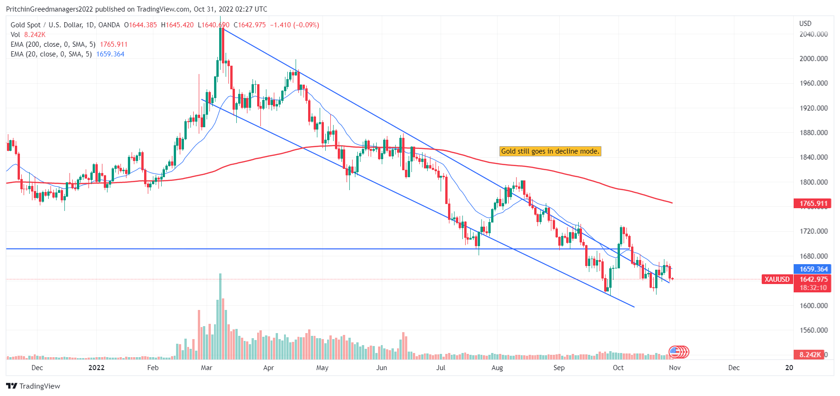This screenshot has height=396, width=840.
Task: Click the 'Sep' label on the time axis
Action: pyautogui.click(x=559, y=368)
